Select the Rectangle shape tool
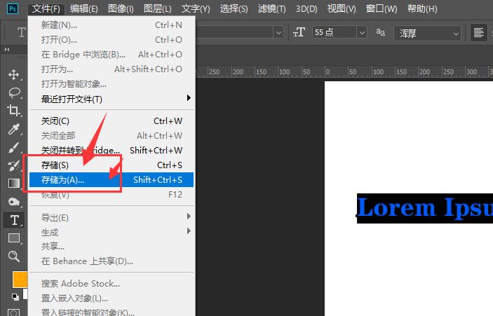This screenshot has height=316, width=493. point(13,238)
